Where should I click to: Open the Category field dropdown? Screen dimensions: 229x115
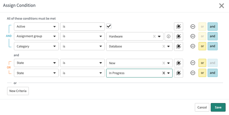[x=36, y=46]
